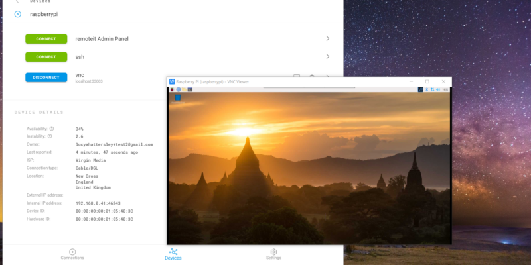Click the 2.6 instability value
The image size is (531, 265).
79,136
